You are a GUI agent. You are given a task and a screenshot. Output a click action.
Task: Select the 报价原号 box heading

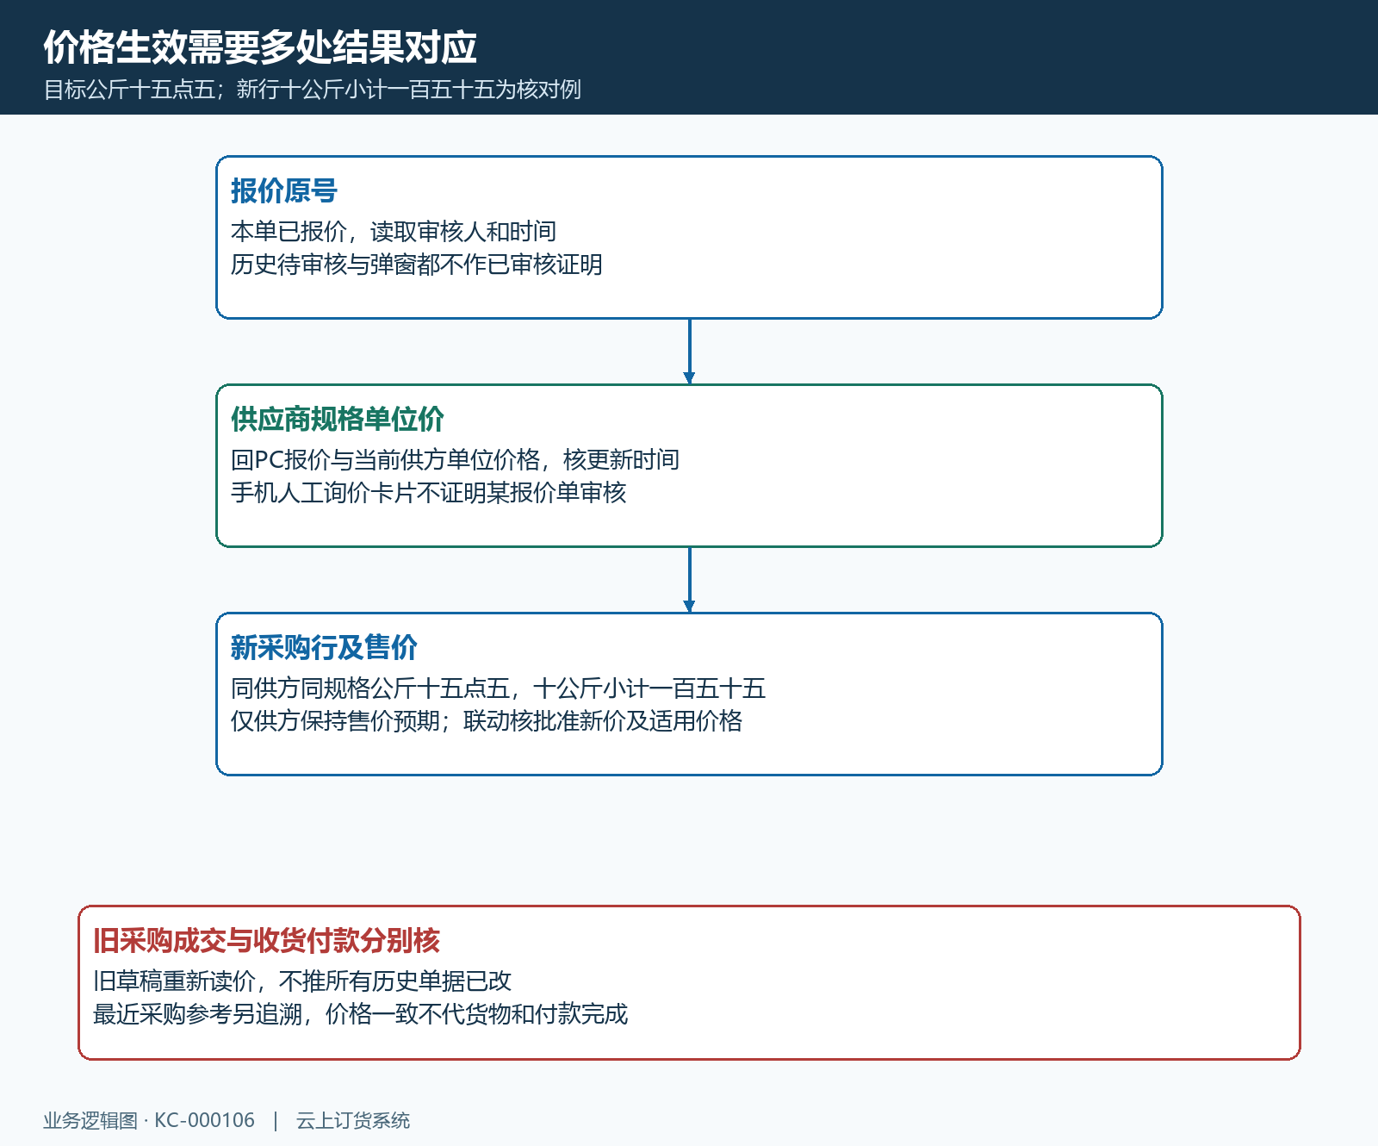[283, 190]
